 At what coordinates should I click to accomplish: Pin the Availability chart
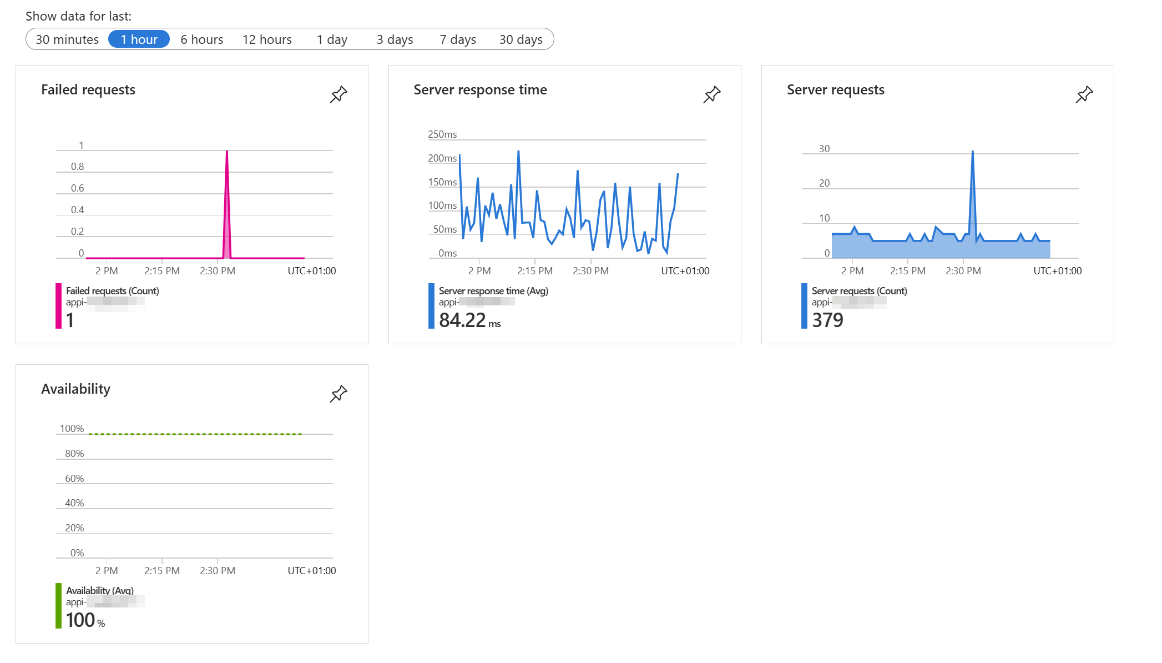pos(338,394)
